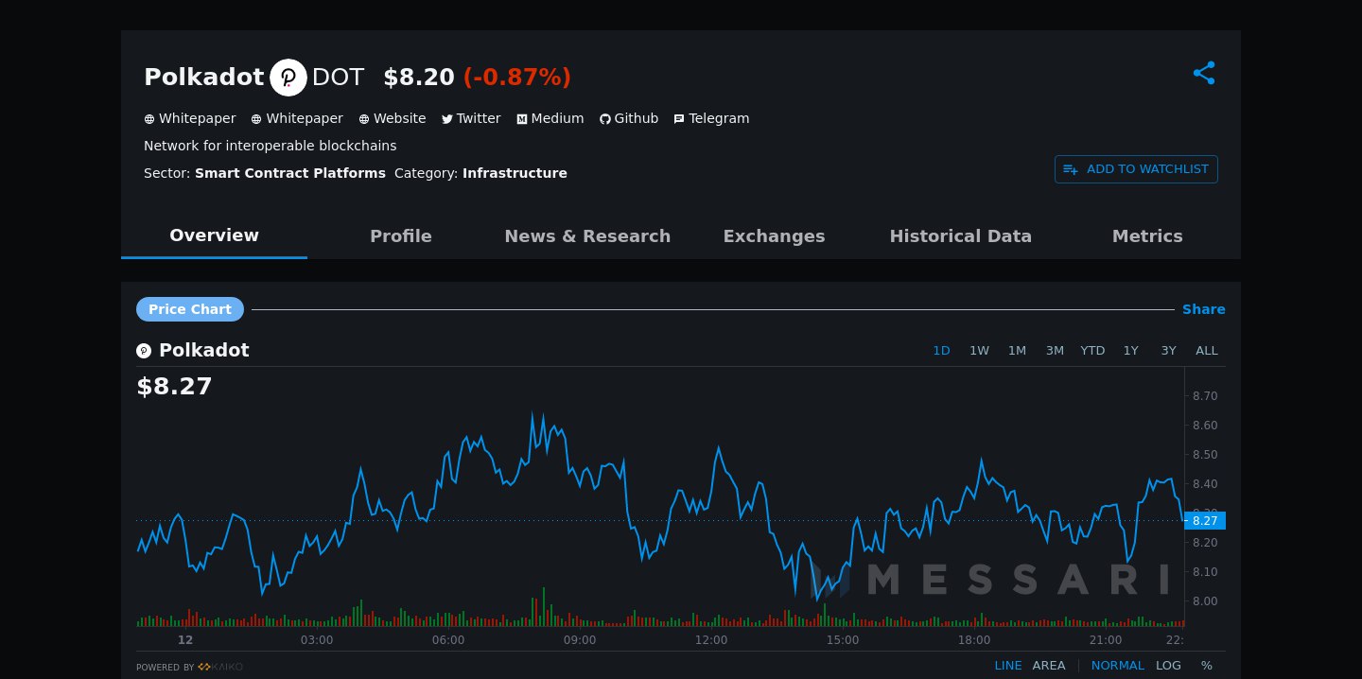Click the 8.70 price axis label

[x=1205, y=396]
